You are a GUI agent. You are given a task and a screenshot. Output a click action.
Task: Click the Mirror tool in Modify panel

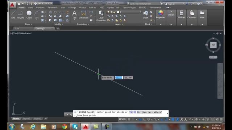click(x=55, y=16)
